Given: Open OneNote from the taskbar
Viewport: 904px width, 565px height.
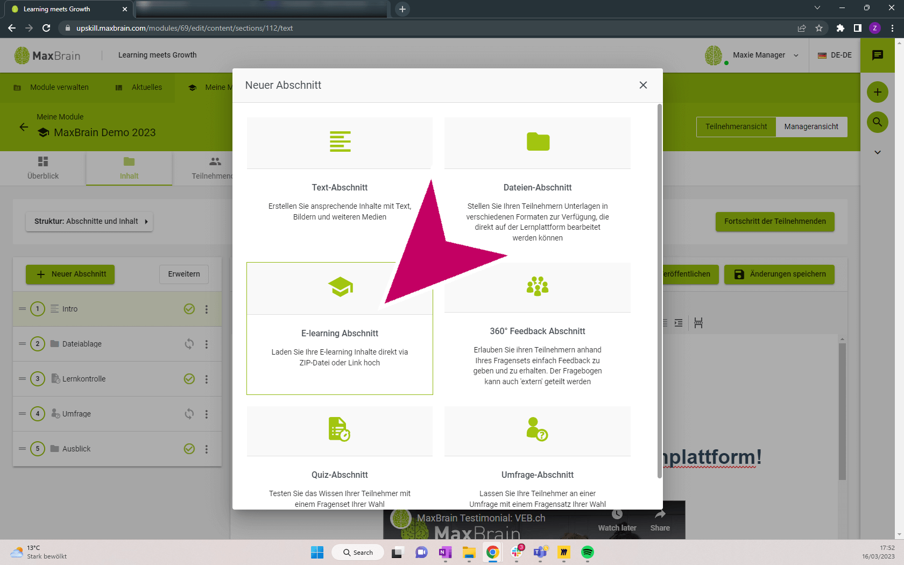Looking at the screenshot, I should point(445,552).
